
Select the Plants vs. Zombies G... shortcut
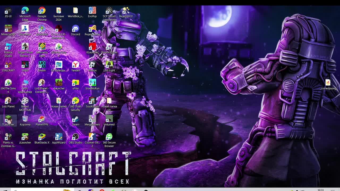8,140
